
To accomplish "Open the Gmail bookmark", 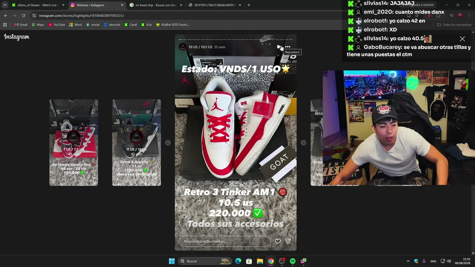I will pos(21,25).
